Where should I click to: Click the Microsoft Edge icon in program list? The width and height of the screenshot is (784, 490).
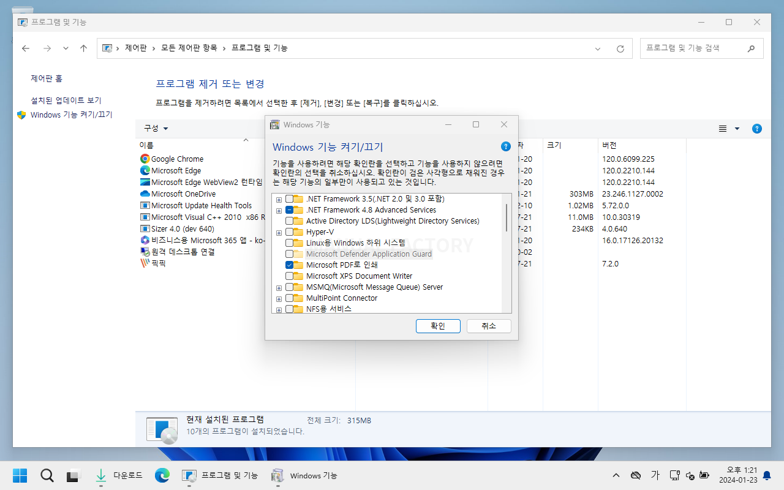(145, 170)
